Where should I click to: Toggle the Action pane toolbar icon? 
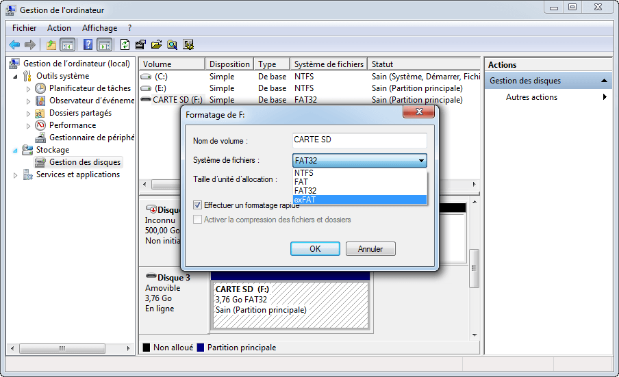105,45
